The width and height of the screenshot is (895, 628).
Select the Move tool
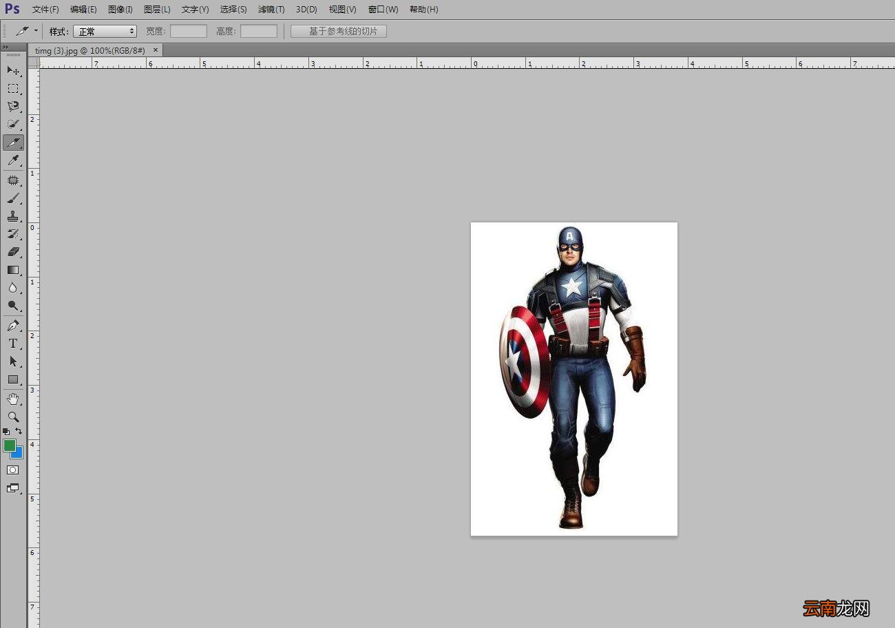13,70
